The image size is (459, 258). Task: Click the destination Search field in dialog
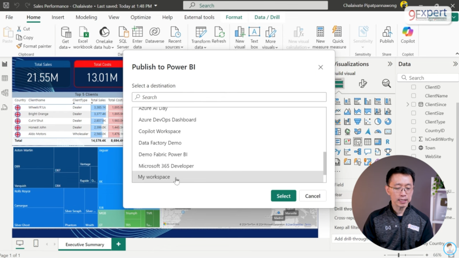click(229, 97)
